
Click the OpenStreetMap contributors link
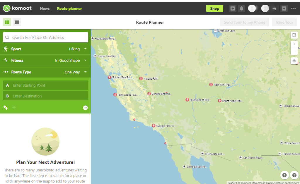pyautogui.click(x=282, y=183)
